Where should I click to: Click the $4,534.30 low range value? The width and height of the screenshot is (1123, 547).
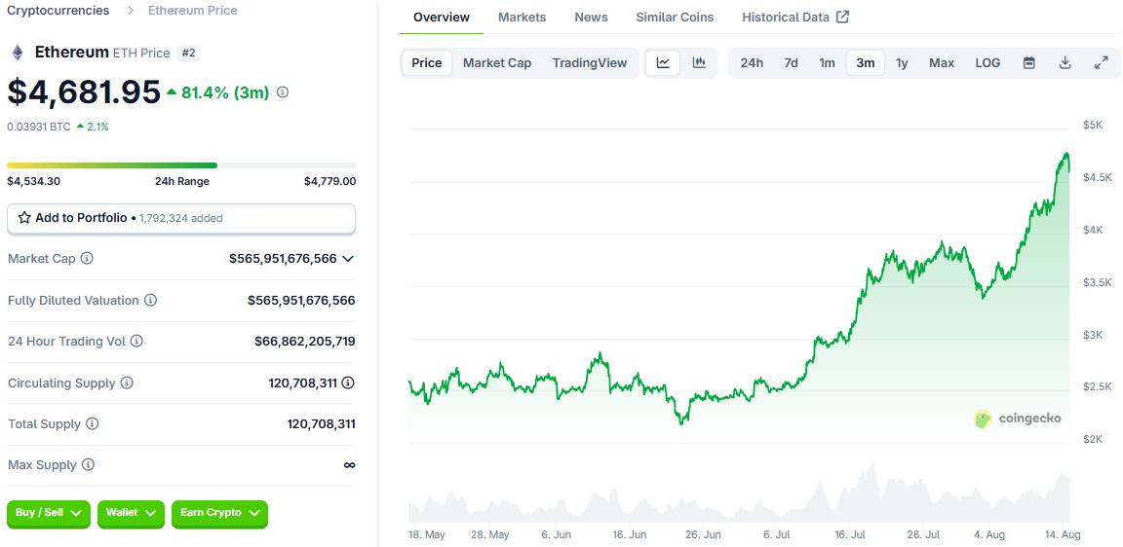(34, 182)
